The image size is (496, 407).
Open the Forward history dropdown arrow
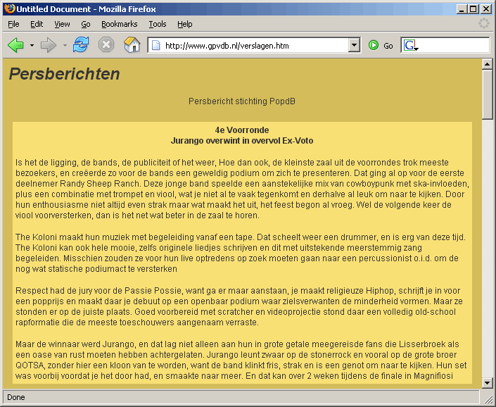[65, 46]
